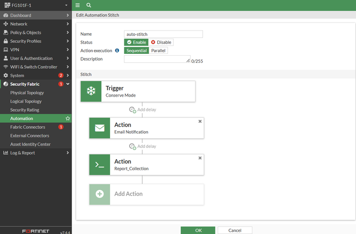
Task: Expand the Dashboard menu chevron
Action: pyautogui.click(x=68, y=15)
